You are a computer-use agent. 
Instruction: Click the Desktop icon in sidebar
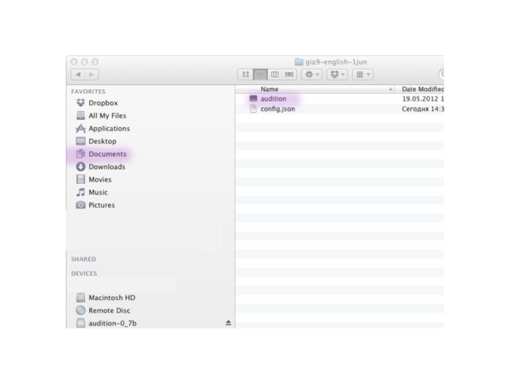point(81,141)
